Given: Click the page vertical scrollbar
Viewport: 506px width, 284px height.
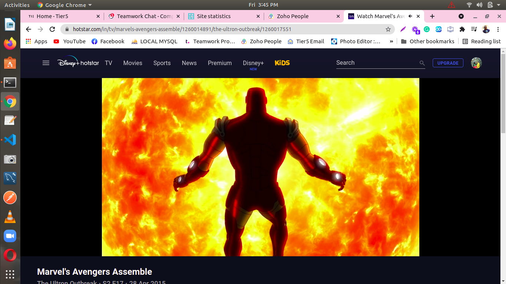Looking at the screenshot, I should click(503, 92).
